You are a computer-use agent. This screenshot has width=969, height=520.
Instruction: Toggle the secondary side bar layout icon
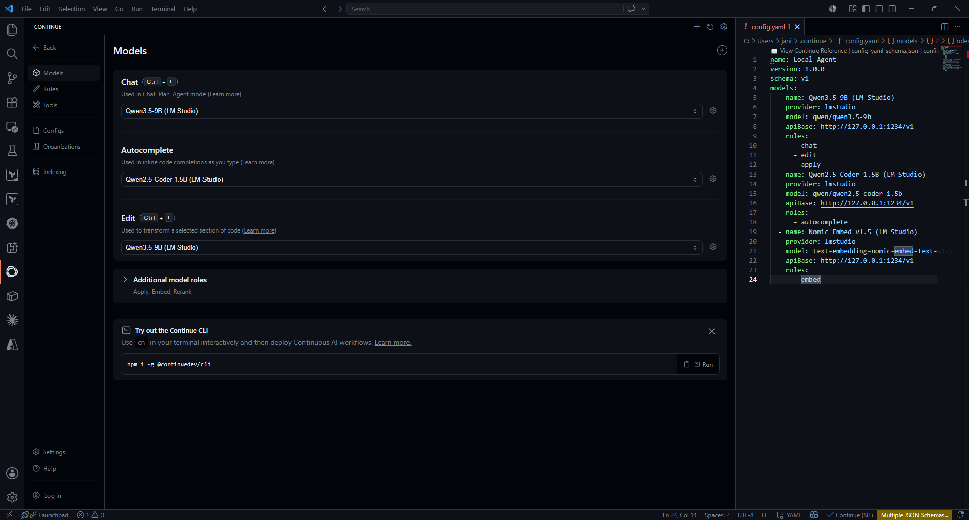tap(892, 9)
